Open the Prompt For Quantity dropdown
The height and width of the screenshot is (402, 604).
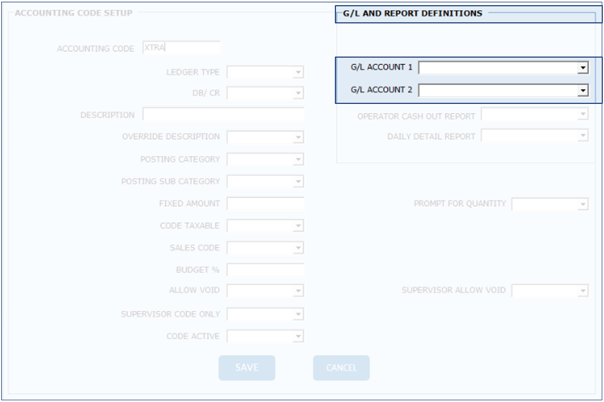(x=582, y=204)
